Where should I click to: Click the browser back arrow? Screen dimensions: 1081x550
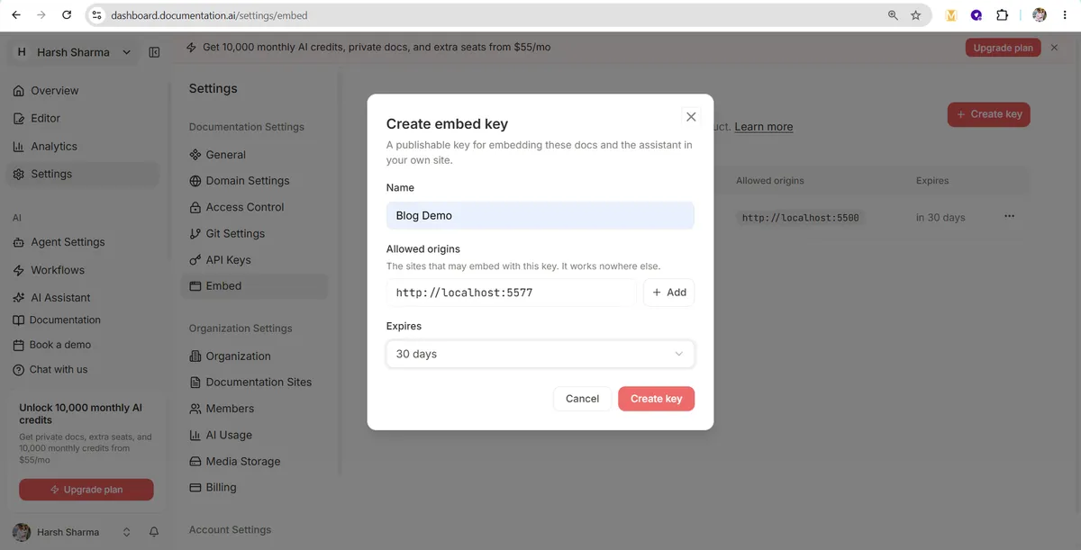click(16, 15)
